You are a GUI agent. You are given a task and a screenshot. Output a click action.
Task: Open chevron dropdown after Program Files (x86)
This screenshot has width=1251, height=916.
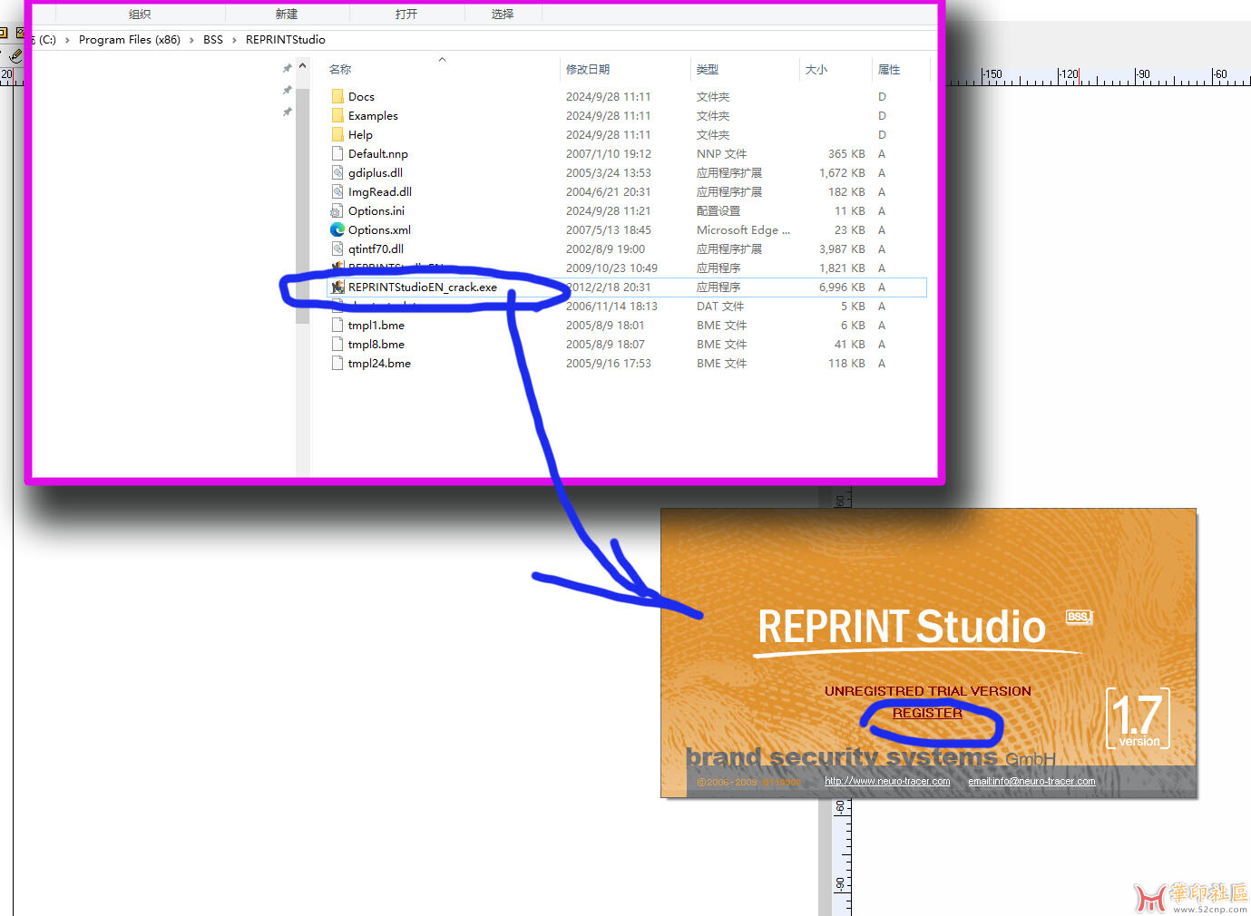pos(191,40)
